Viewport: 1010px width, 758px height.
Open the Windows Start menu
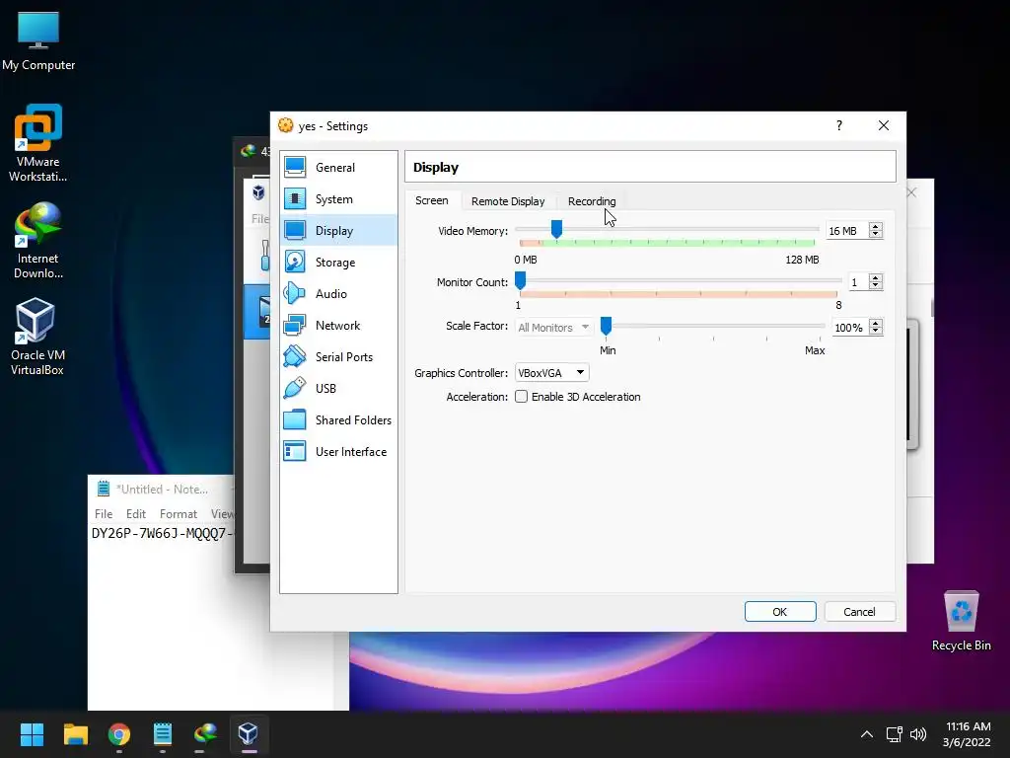(x=32, y=733)
